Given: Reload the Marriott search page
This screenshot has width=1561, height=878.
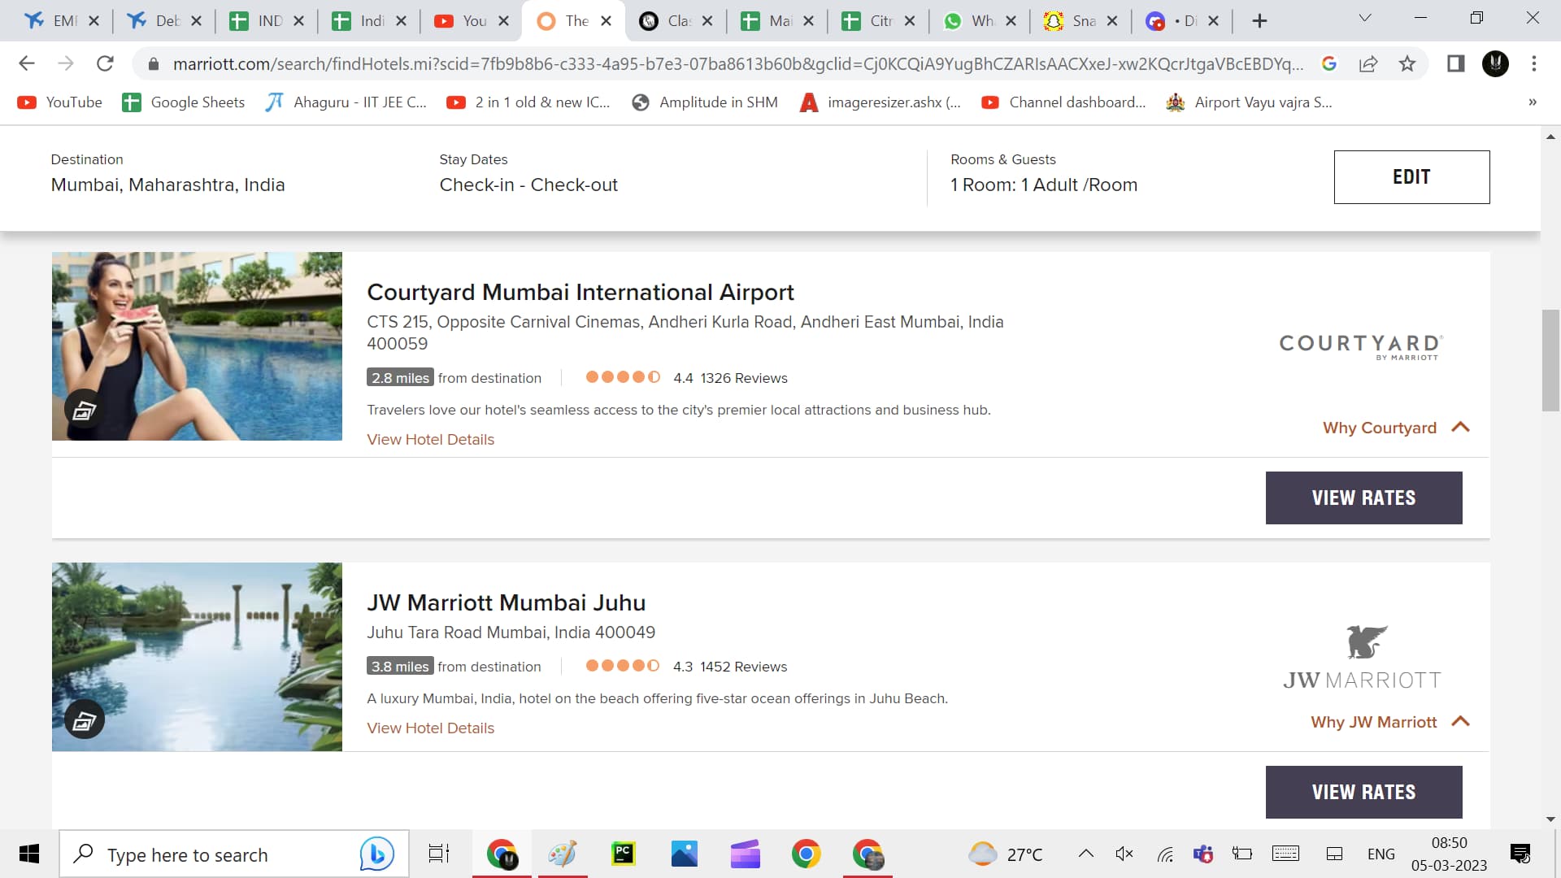Looking at the screenshot, I should [105, 63].
